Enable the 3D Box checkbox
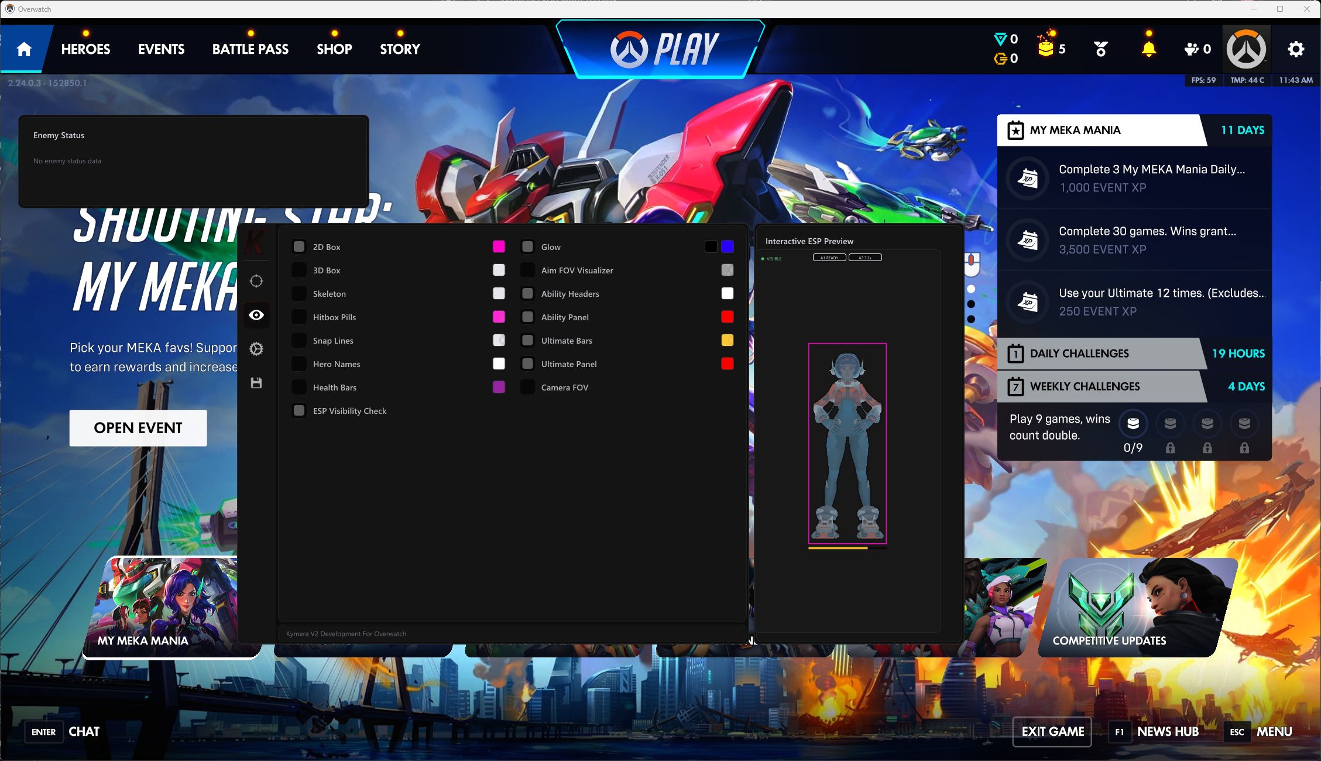Screen dimensions: 1321x761 pyautogui.click(x=299, y=270)
